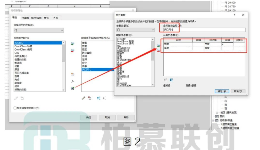Switch to 字段 tab
Screen dimensions: 260x150
15,17
